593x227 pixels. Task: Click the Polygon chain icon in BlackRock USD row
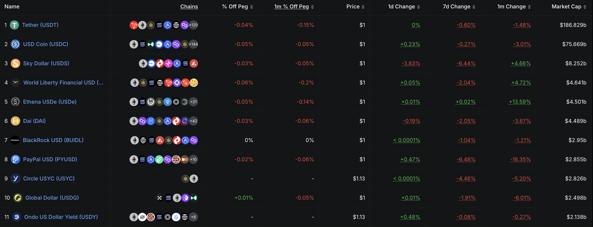tap(194, 140)
